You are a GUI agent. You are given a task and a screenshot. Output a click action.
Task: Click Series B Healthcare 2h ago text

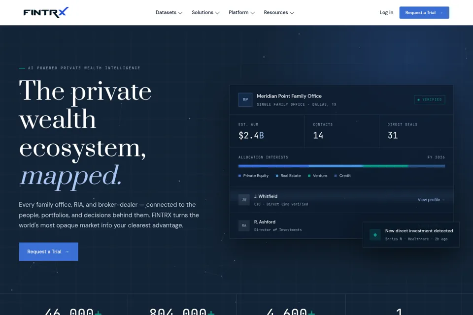416,239
